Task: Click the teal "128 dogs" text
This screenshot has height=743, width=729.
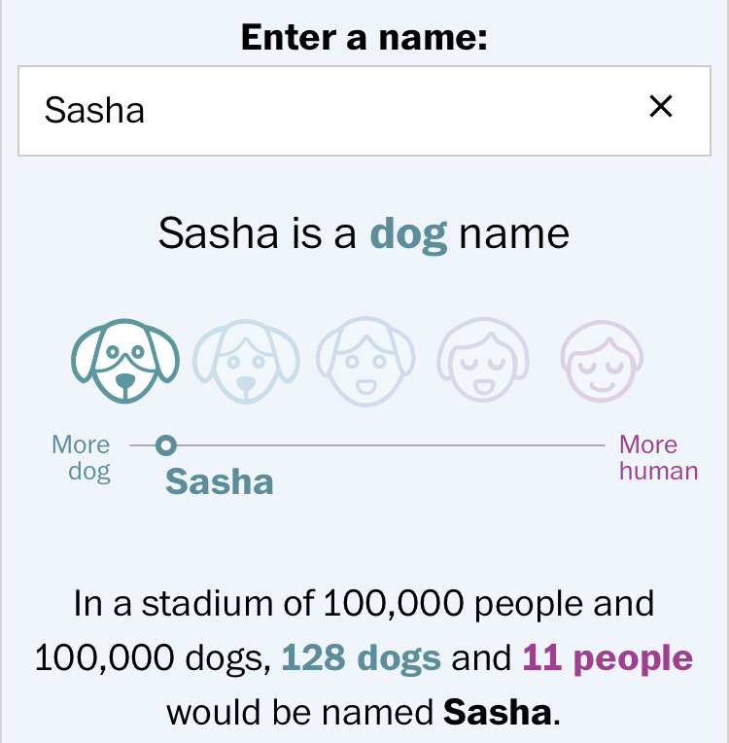Action: [x=361, y=657]
